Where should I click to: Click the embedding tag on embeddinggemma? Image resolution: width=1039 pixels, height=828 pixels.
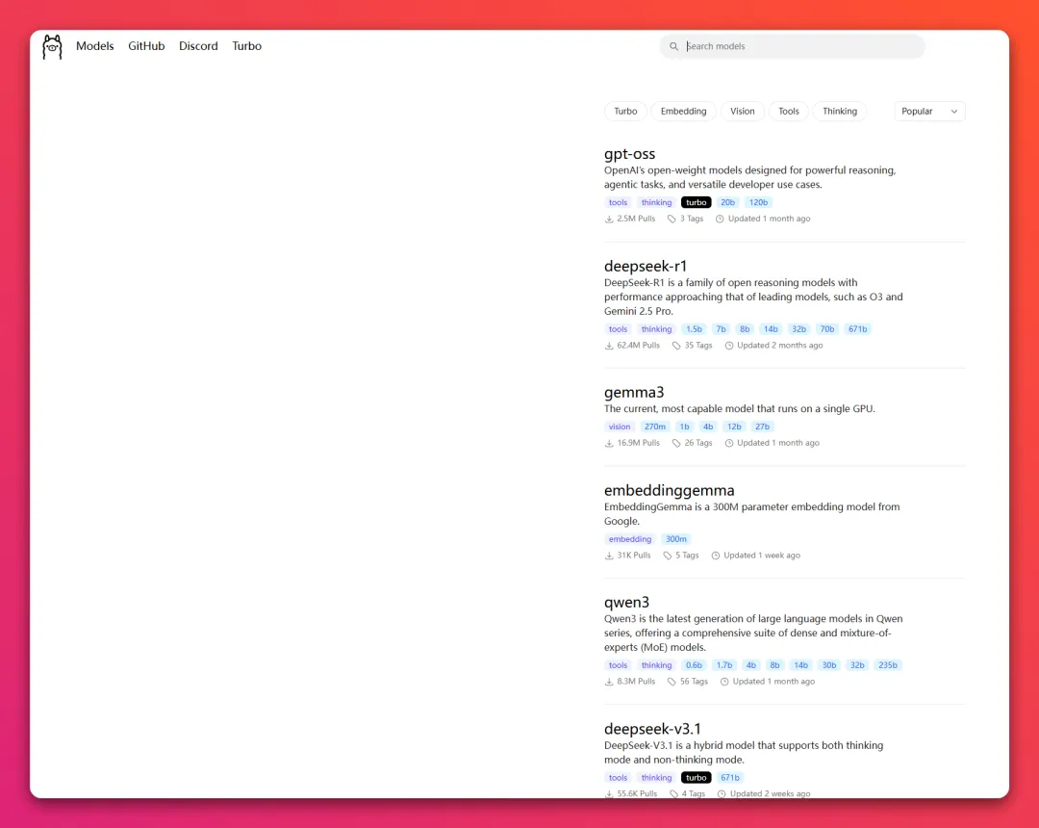[x=630, y=539]
